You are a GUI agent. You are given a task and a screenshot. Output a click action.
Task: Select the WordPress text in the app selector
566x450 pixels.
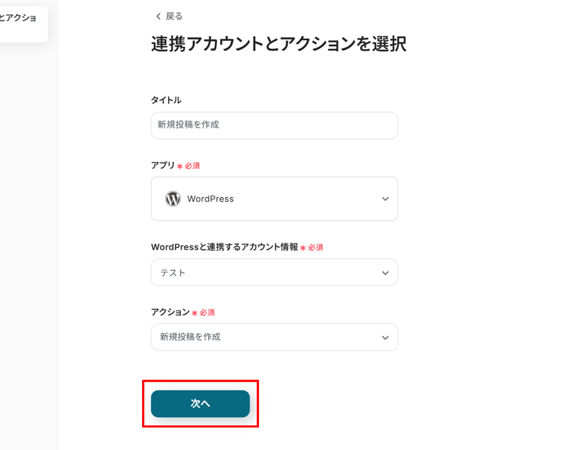pos(210,199)
